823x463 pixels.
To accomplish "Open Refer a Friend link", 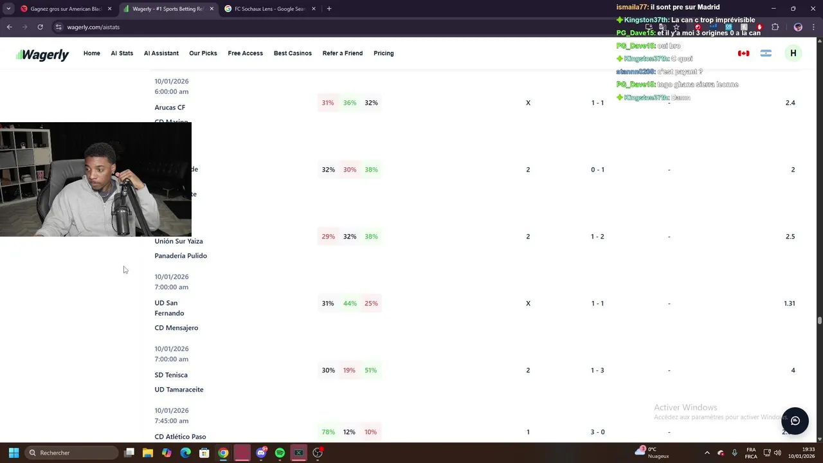I will (x=342, y=53).
